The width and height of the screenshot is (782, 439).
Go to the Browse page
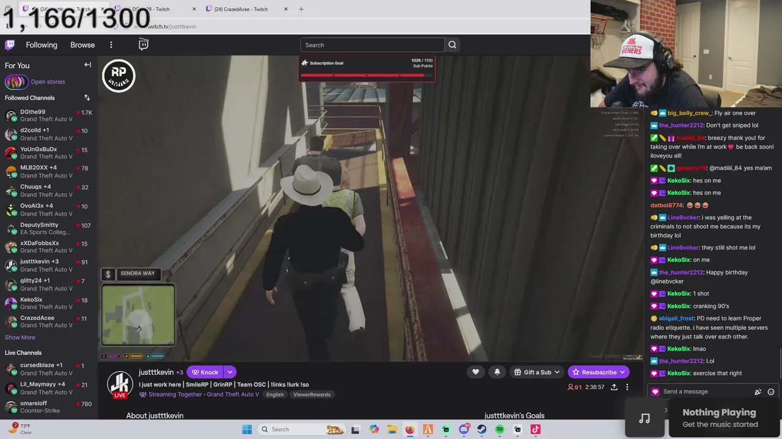click(x=82, y=45)
